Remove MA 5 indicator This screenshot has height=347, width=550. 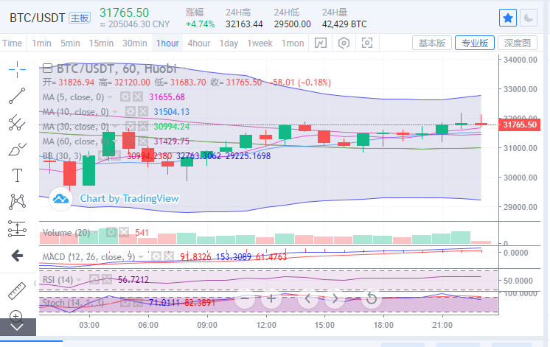(x=138, y=97)
